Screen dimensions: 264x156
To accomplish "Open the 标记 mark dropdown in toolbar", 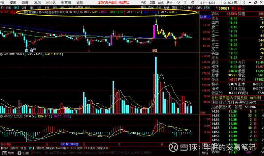I will (190, 8).
